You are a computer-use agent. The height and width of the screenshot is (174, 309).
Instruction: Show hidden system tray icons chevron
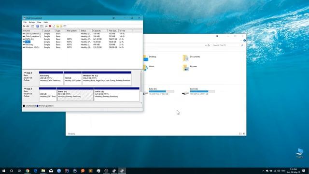(263, 171)
